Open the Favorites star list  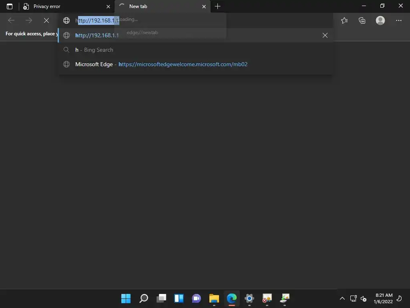coord(344,20)
